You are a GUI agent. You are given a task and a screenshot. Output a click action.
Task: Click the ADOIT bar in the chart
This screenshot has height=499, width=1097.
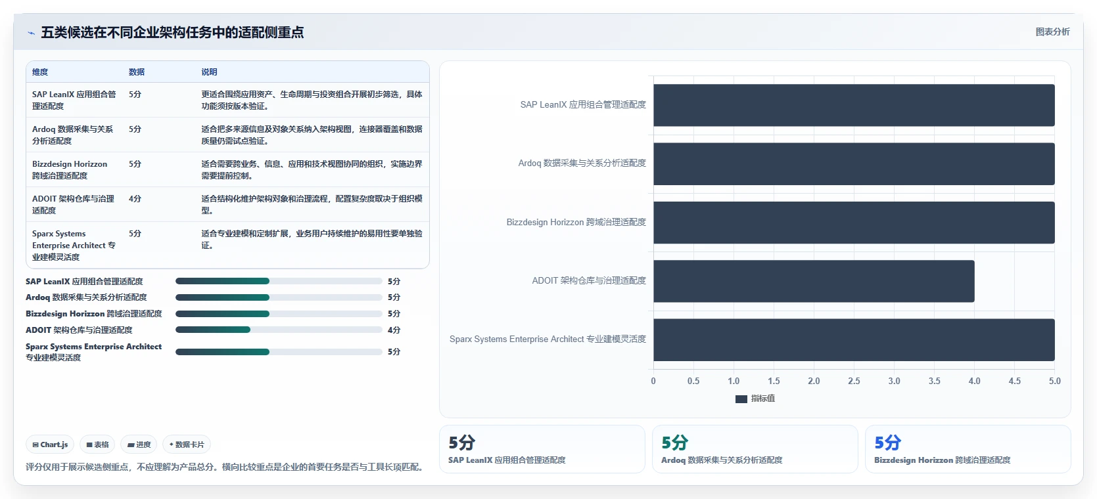(814, 281)
